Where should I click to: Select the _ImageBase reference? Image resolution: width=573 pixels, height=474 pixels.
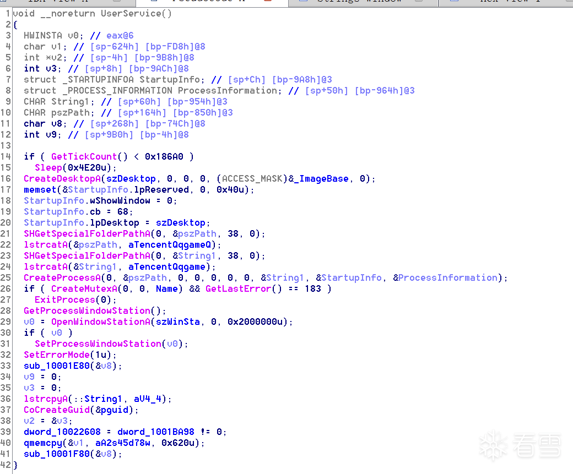point(324,178)
